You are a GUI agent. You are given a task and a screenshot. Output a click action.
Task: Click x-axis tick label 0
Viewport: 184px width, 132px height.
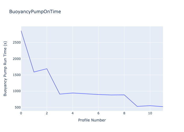pos(21,113)
